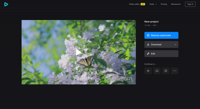Click the crossed-circle icon on Remove watermark

pos(148,35)
